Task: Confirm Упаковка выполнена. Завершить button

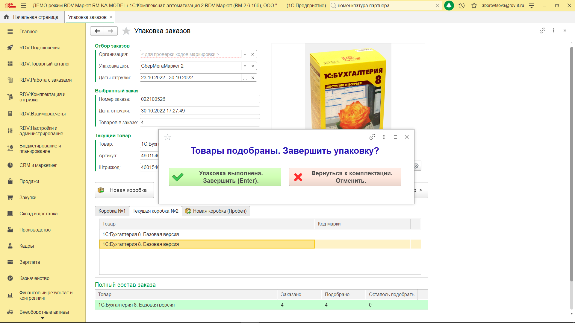Action: (225, 177)
